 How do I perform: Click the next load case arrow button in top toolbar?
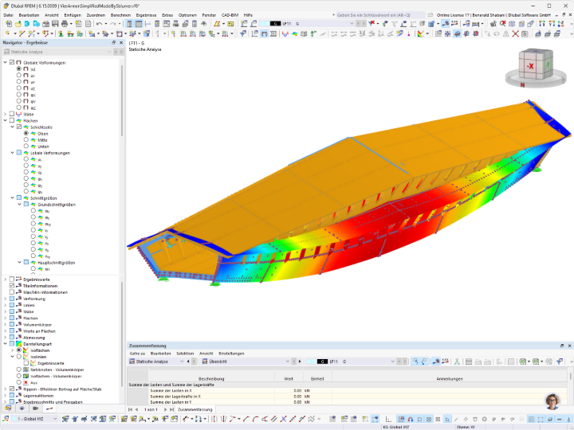pyautogui.click(x=364, y=24)
